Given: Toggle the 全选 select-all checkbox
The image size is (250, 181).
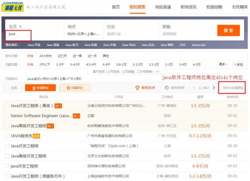Looking at the screenshot, I should pyautogui.click(x=7, y=87).
